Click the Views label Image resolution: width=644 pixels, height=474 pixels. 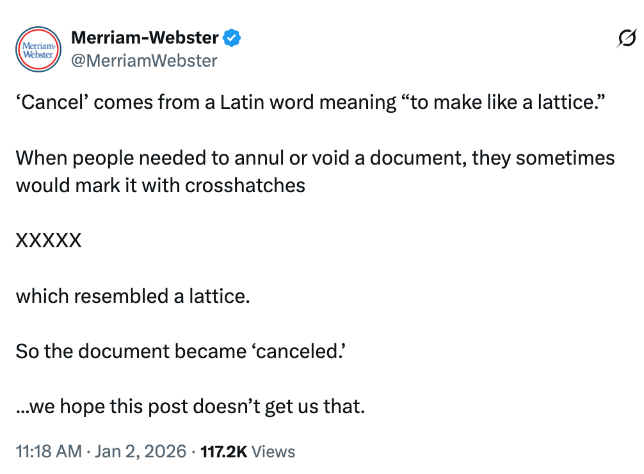(x=273, y=452)
